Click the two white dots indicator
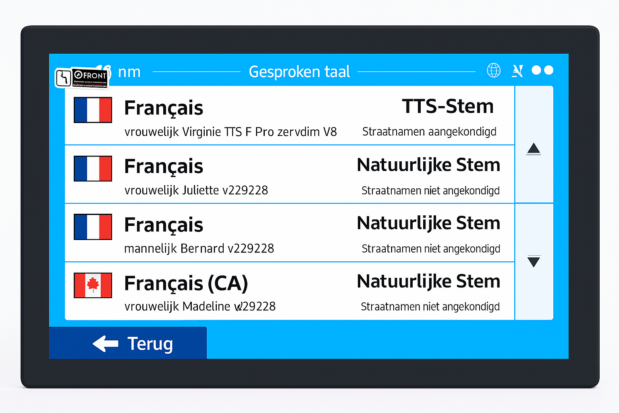This screenshot has width=619, height=413. [542, 70]
